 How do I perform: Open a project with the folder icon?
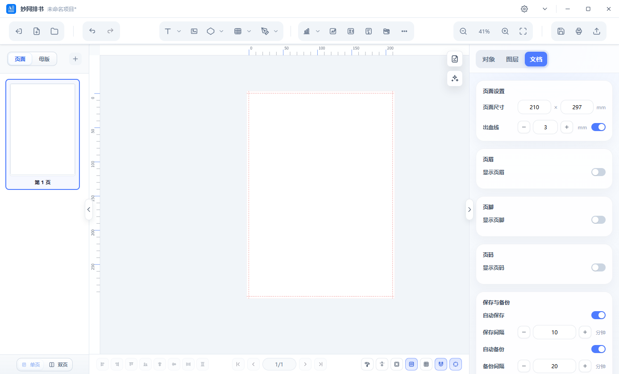(54, 31)
